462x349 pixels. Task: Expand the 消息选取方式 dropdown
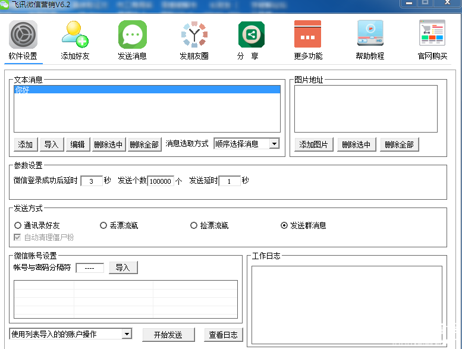coord(274,144)
